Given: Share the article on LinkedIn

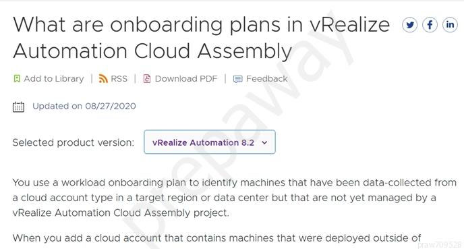Looking at the screenshot, I should [x=450, y=25].
